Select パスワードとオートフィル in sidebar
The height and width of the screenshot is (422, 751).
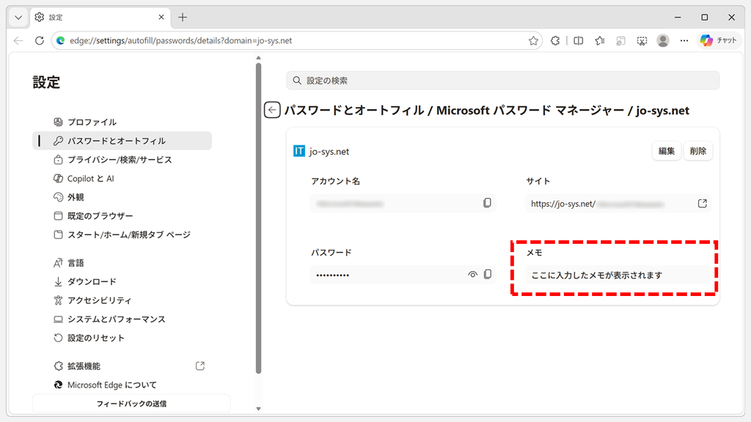click(122, 141)
